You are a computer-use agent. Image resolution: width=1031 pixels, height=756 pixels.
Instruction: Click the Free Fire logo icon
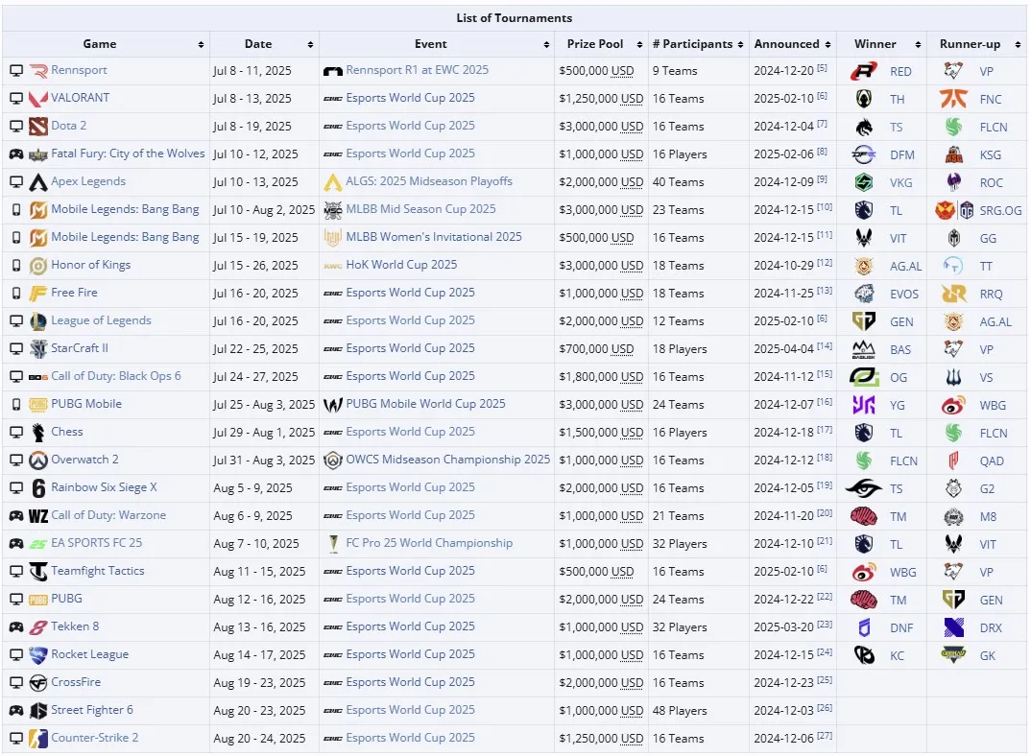point(38,294)
